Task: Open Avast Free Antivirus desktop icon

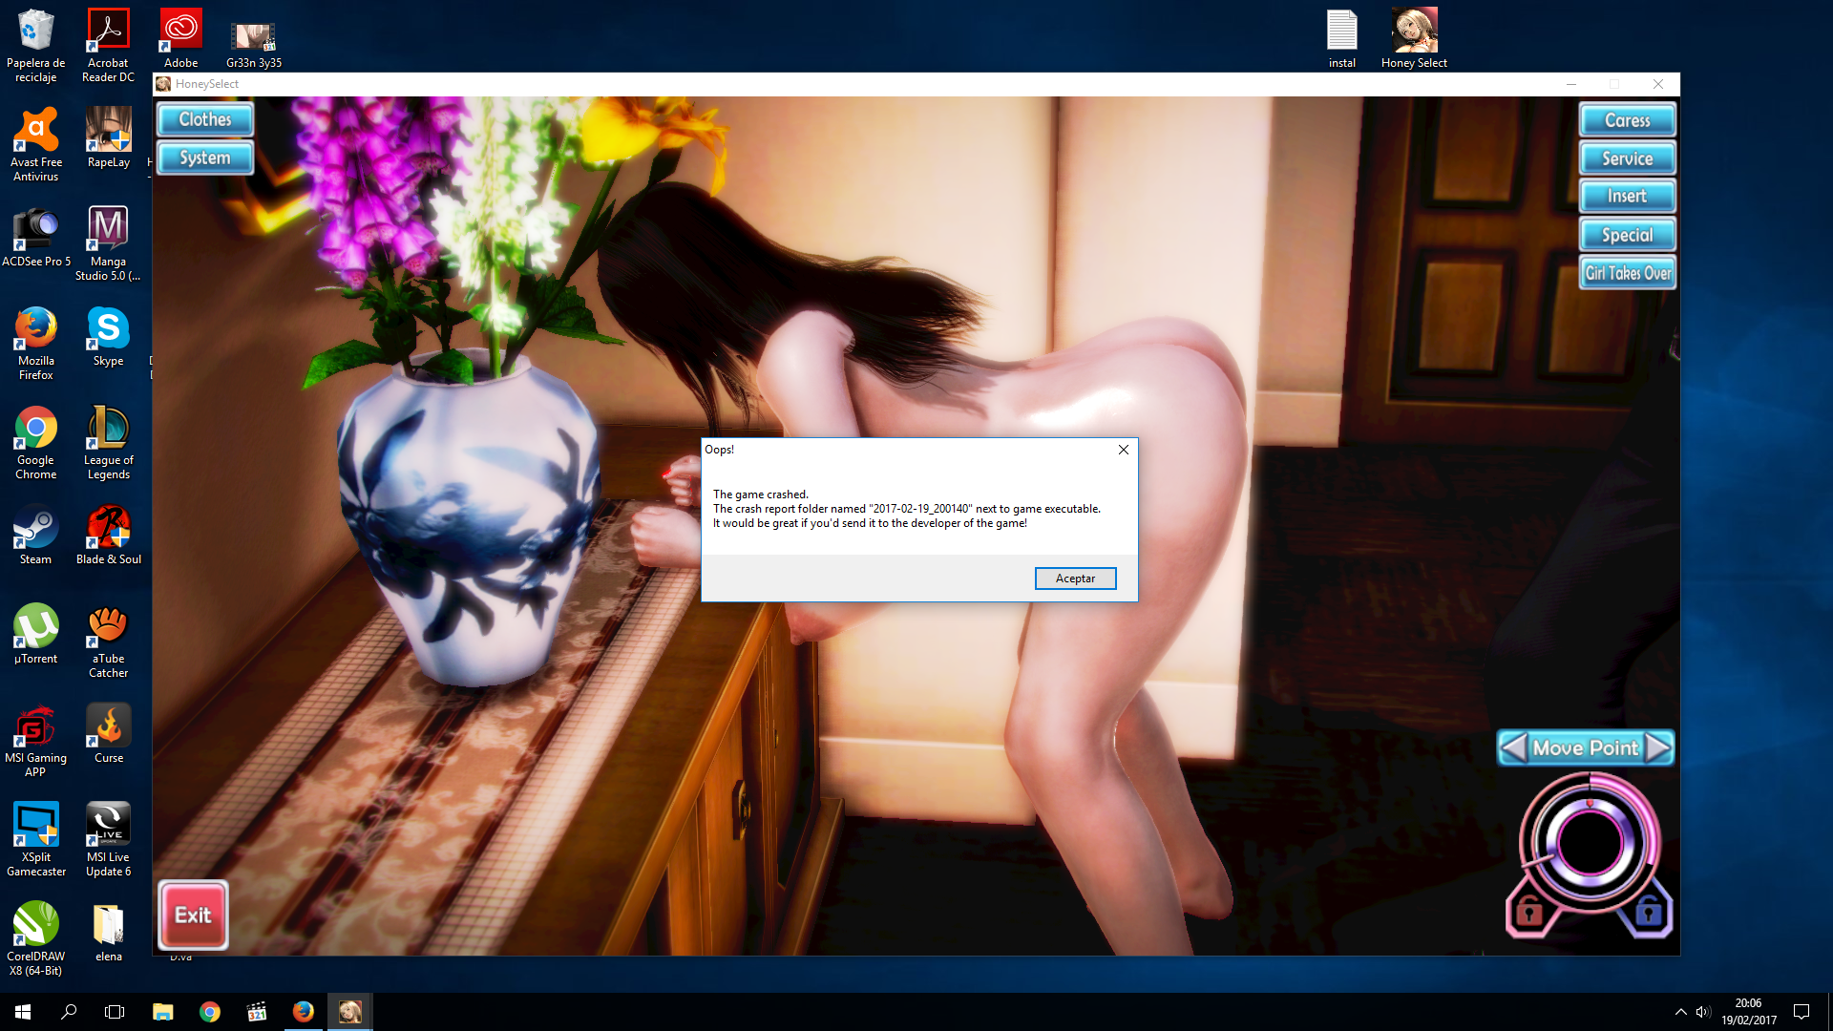Action: pyautogui.click(x=35, y=144)
